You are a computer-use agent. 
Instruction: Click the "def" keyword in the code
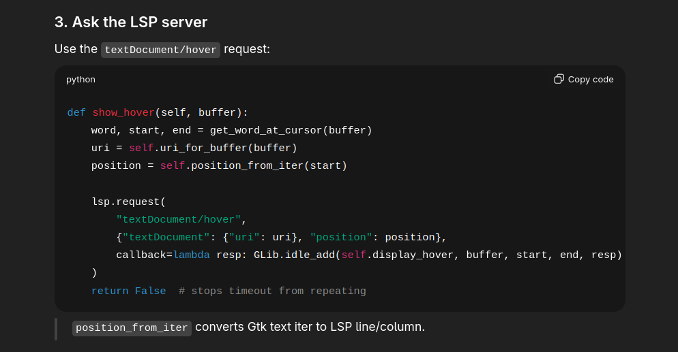click(76, 113)
